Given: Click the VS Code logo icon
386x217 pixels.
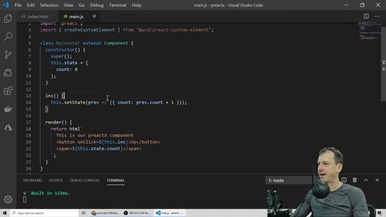Looking at the screenshot, I should click(x=6, y=5).
